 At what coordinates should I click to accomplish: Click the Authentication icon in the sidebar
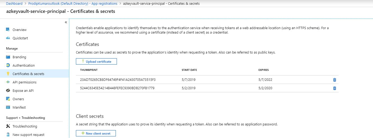click(x=8, y=65)
